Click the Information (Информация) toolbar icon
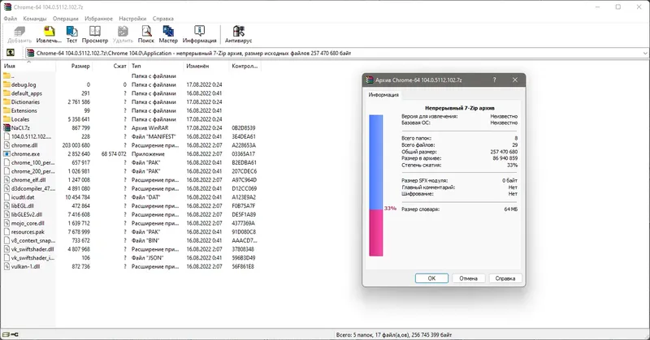650x340 pixels. point(199,32)
